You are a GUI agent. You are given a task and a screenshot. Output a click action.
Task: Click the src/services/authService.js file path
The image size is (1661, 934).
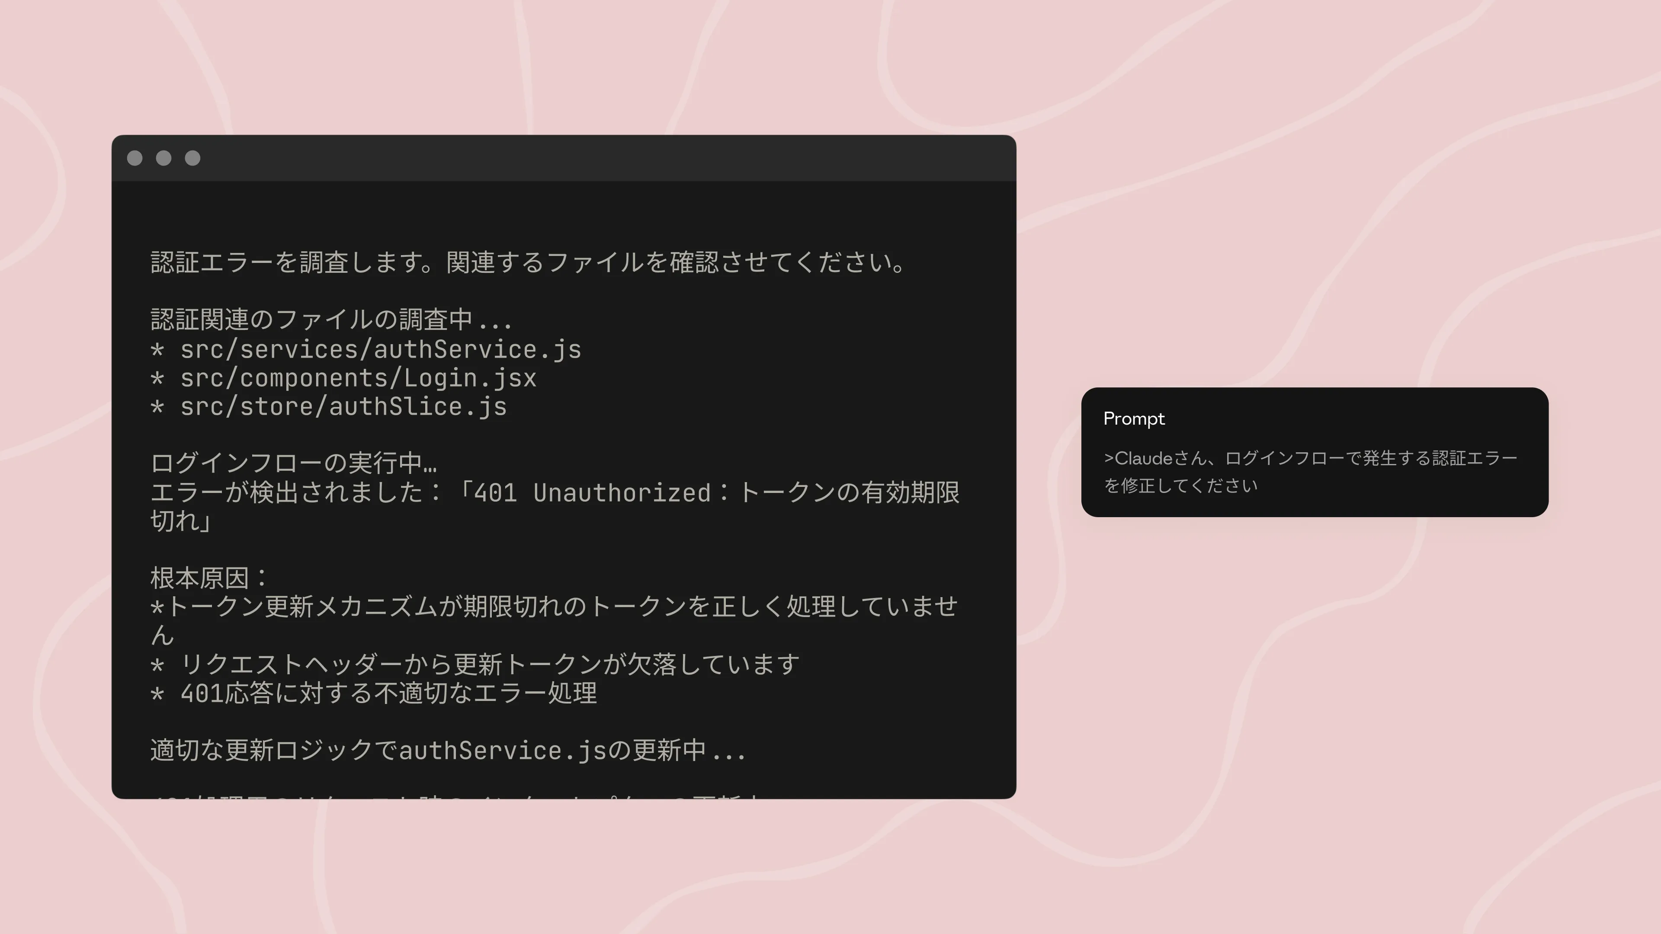pyautogui.click(x=381, y=349)
